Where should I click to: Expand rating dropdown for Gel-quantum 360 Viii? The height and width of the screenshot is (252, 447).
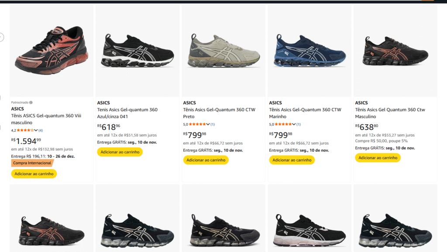(x=36, y=130)
